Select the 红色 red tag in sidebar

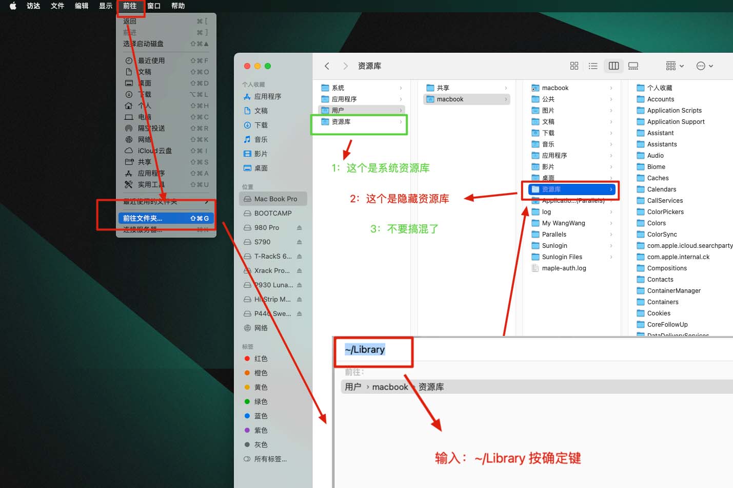(x=260, y=358)
